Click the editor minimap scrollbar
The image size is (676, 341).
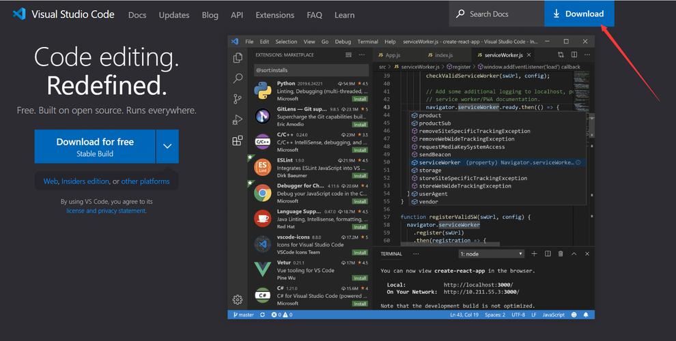point(593,127)
